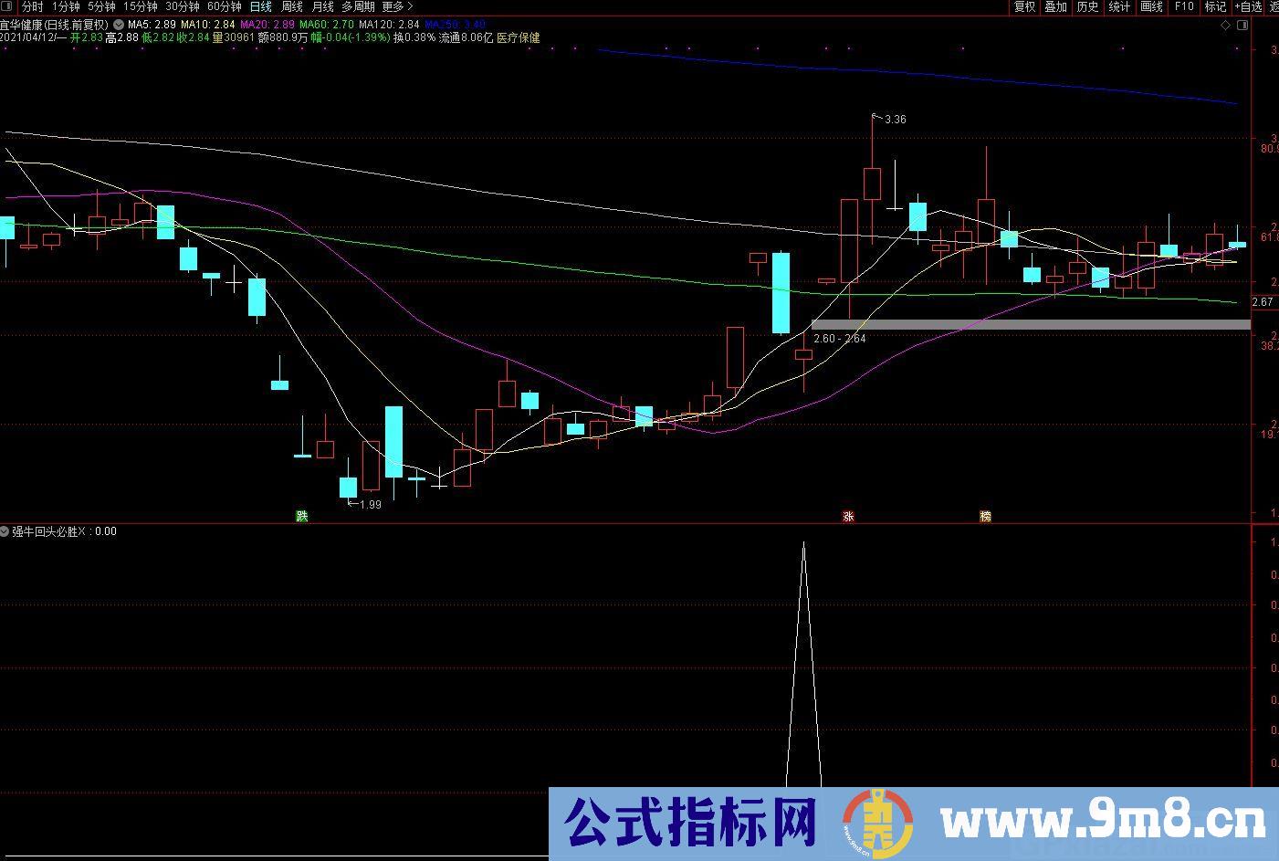Expand the 更多 more periods menu
The width and height of the screenshot is (1279, 861).
[397, 6]
